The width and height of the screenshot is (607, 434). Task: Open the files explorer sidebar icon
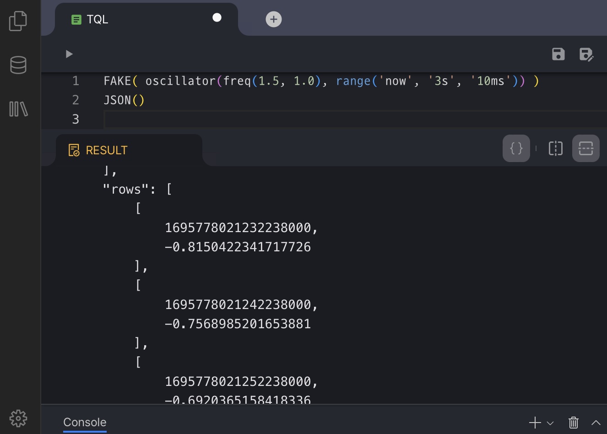point(18,21)
